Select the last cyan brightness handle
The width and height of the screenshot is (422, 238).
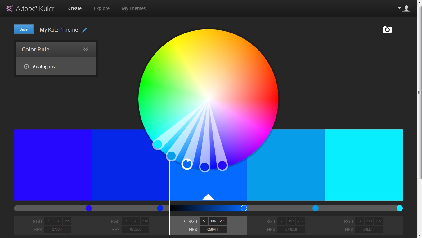tap(399, 208)
